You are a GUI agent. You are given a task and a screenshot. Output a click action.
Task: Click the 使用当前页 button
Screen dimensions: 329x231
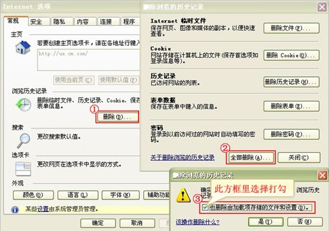tap(74, 80)
